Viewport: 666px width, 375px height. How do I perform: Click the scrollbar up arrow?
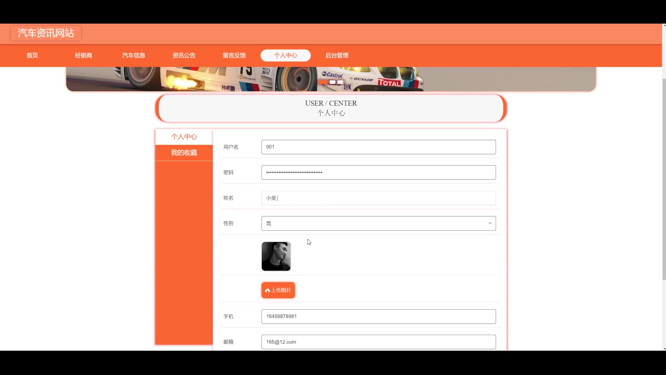click(664, 25)
